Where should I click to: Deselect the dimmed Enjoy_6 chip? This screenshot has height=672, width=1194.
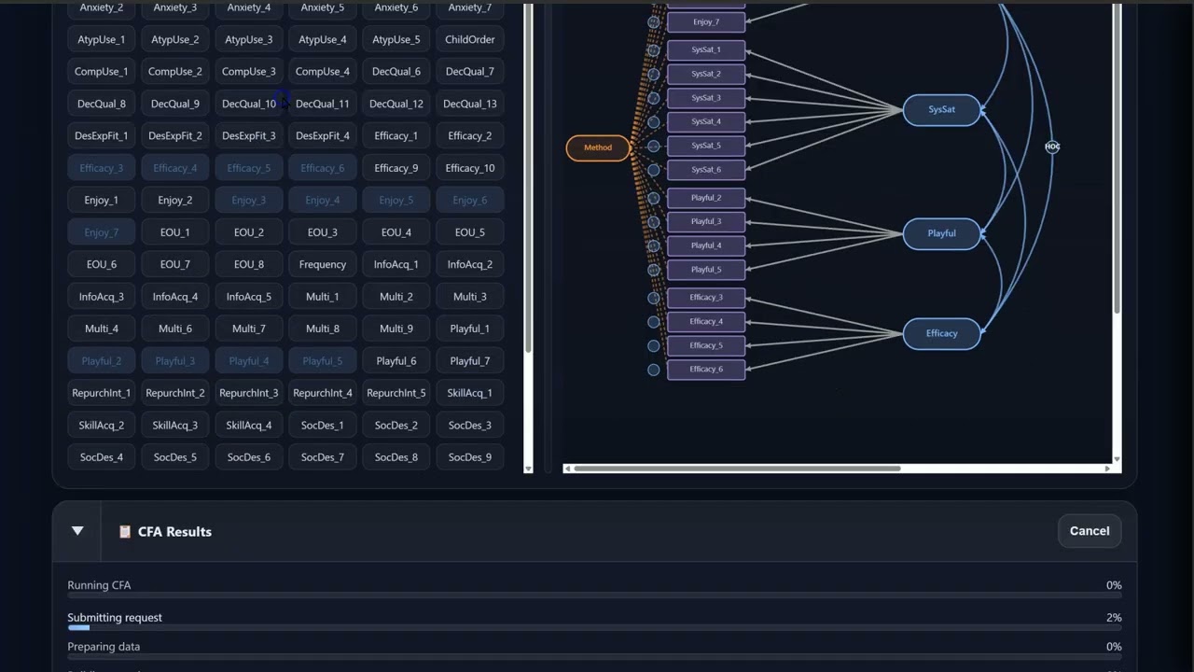[470, 200]
